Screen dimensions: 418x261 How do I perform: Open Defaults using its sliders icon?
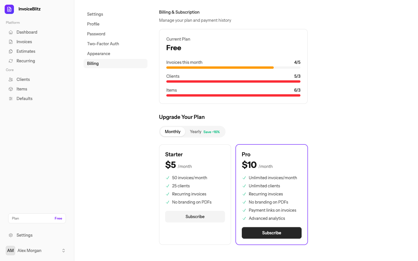click(x=11, y=98)
